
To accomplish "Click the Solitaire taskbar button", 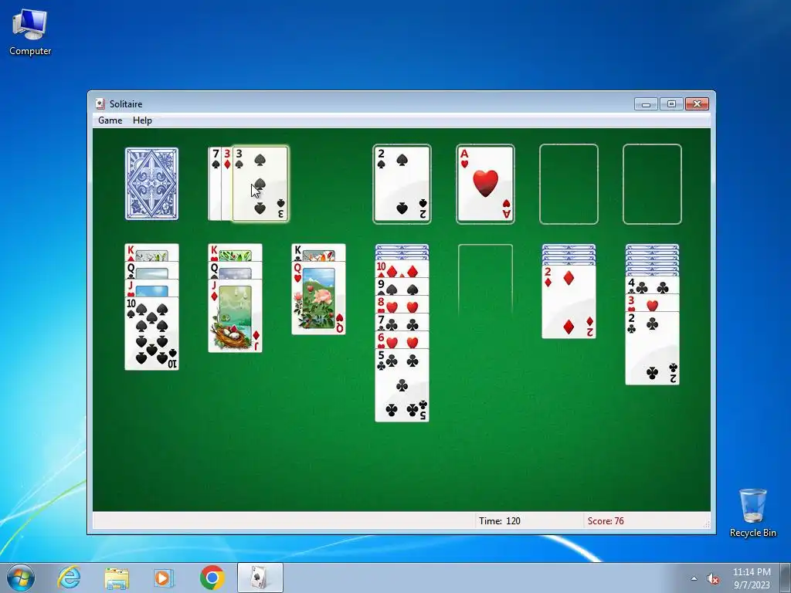I will 260,578.
